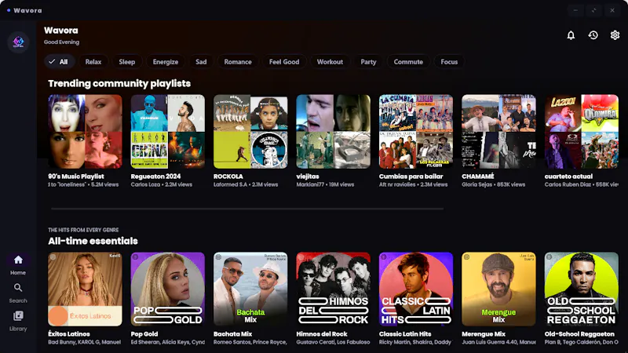628x353 pixels.
Task: Click 'Carlos Loza • 2.2M views' text
Action: pyautogui.click(x=162, y=184)
